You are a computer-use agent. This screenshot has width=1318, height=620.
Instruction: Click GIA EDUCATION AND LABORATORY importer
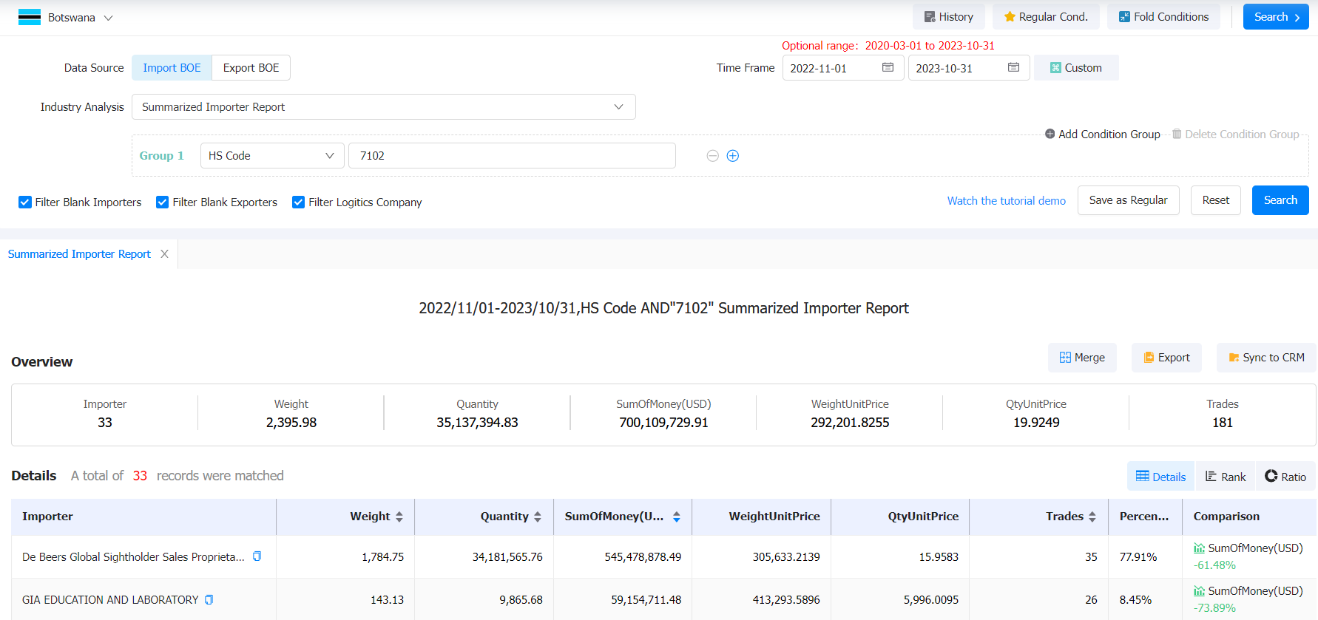pyautogui.click(x=110, y=600)
